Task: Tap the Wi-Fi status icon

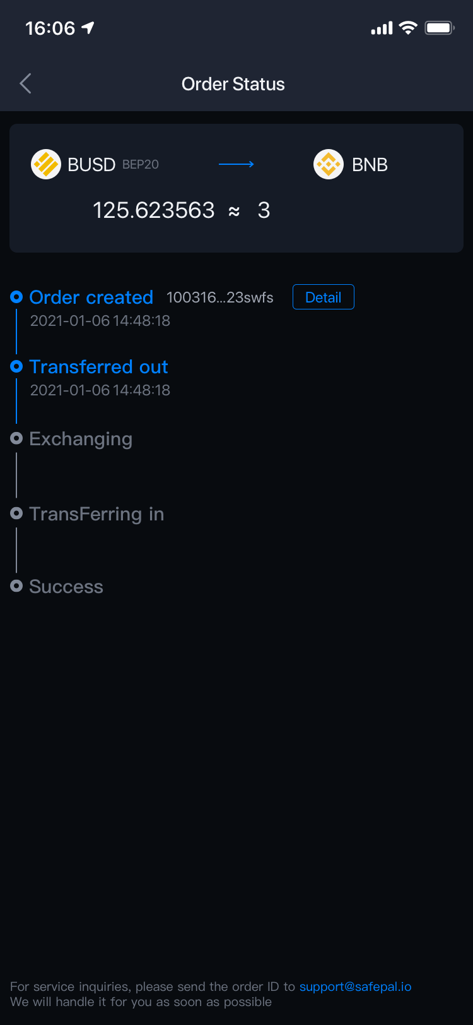Action: 409,28
